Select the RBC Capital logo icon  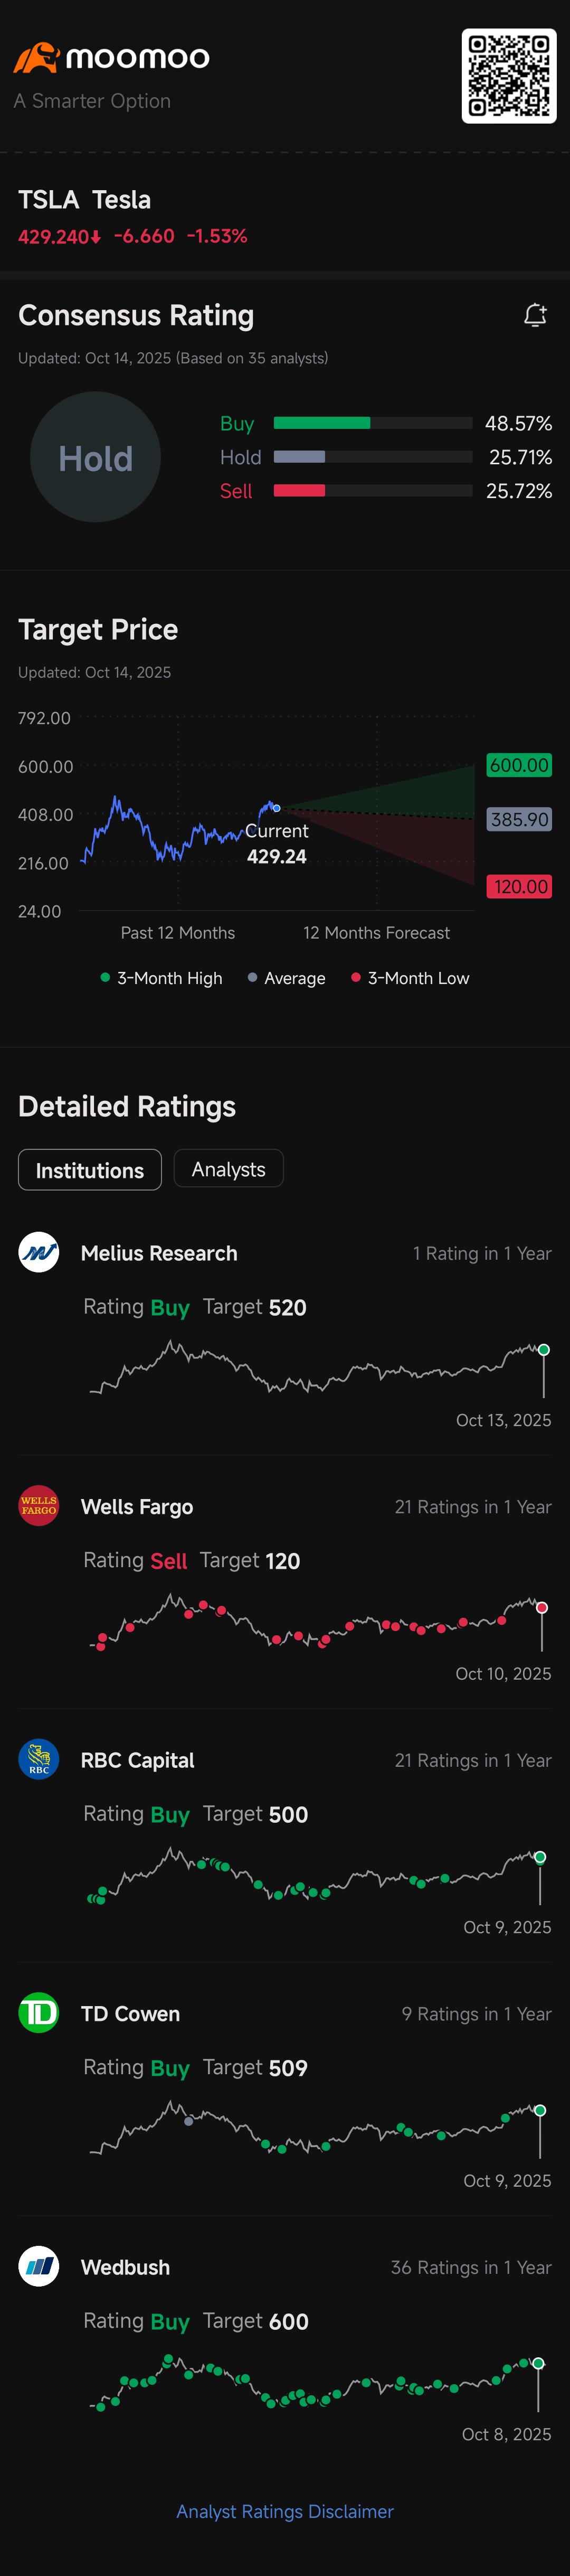(39, 1759)
